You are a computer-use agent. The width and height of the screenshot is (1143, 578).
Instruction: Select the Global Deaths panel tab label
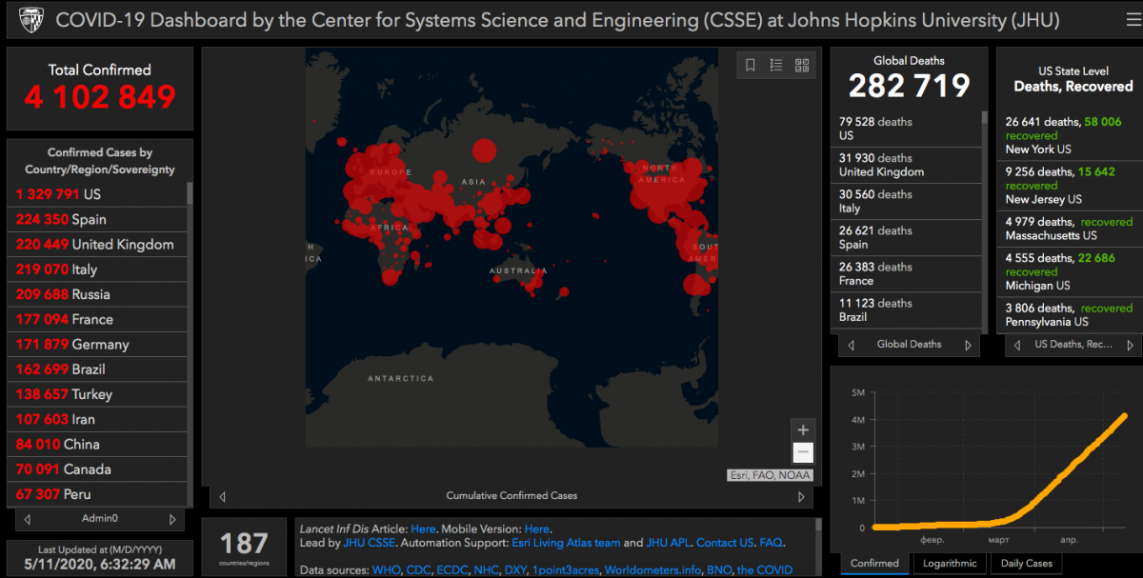909,345
